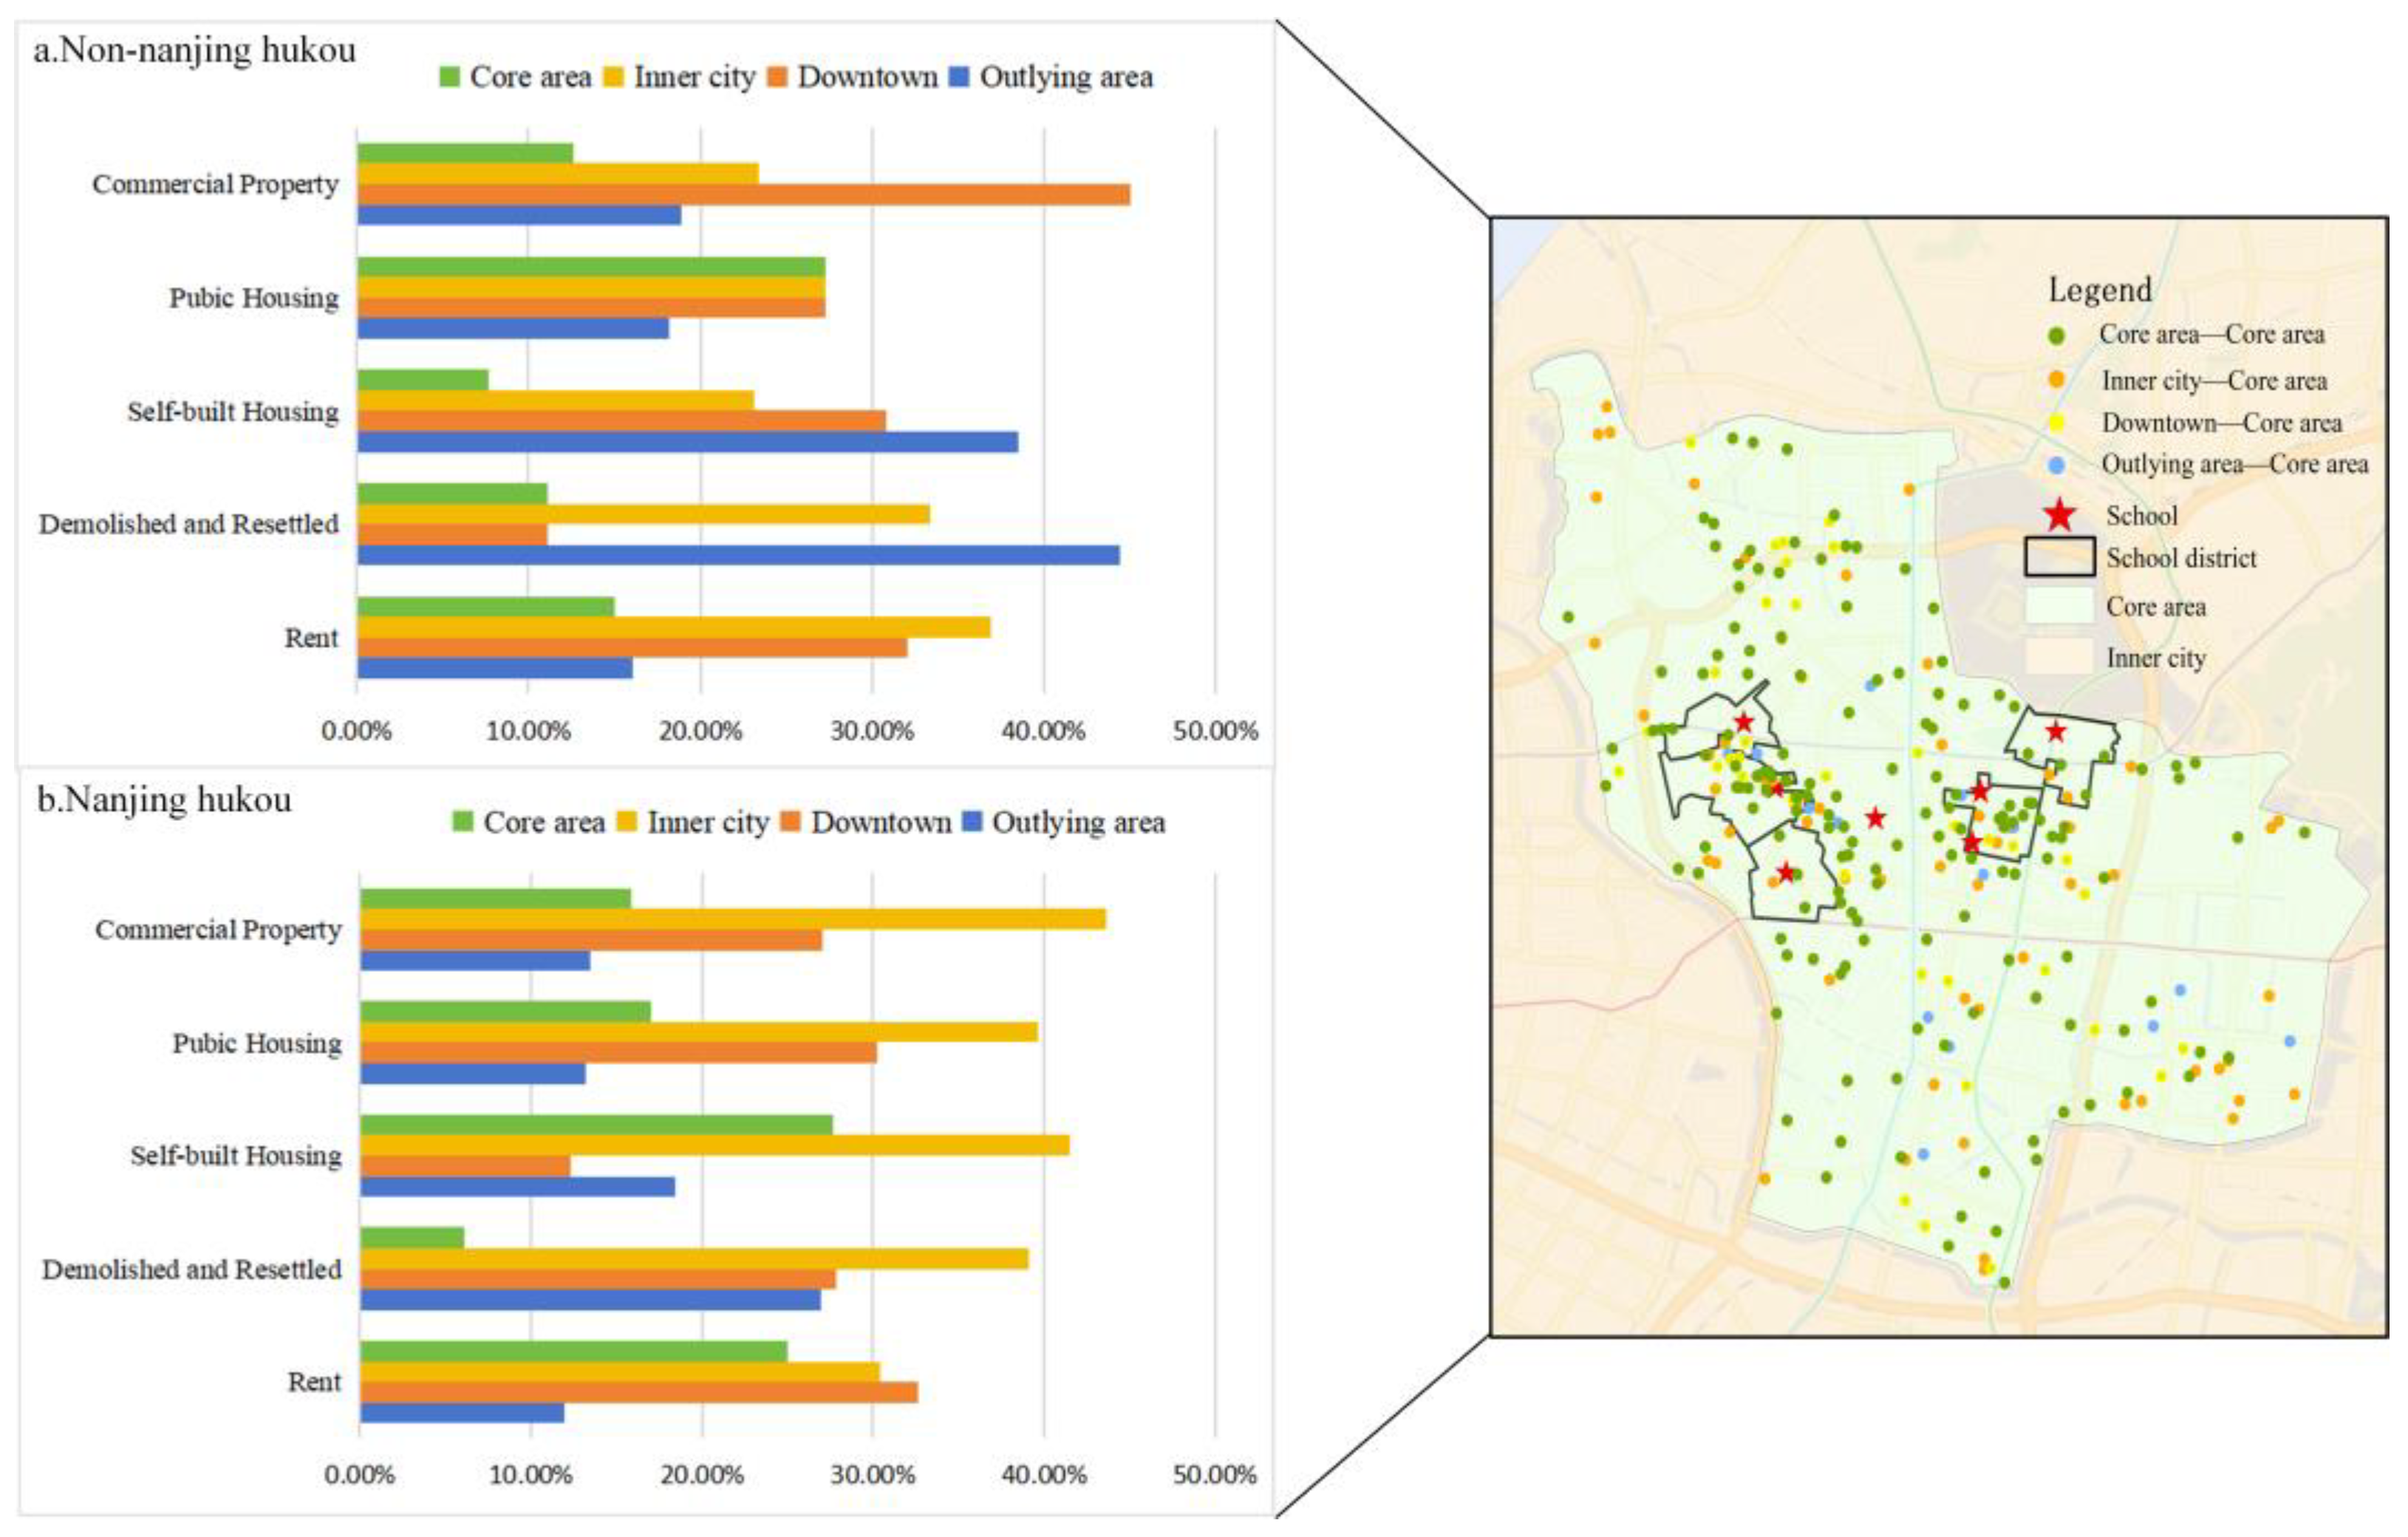Click the 'b.Nanjing hukou' chart title
2408x1537 pixels.
click(x=164, y=799)
